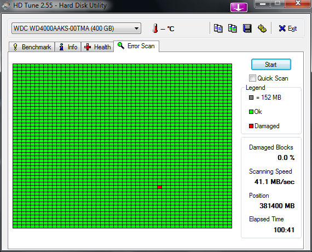Click the copy screenshot to clipboard icon

coord(233,28)
